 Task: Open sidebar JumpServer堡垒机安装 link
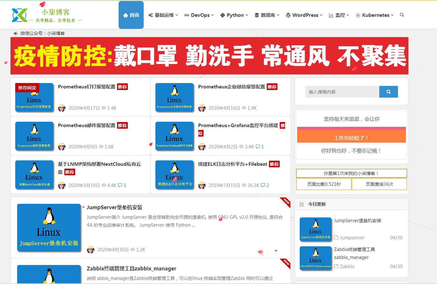357,221
